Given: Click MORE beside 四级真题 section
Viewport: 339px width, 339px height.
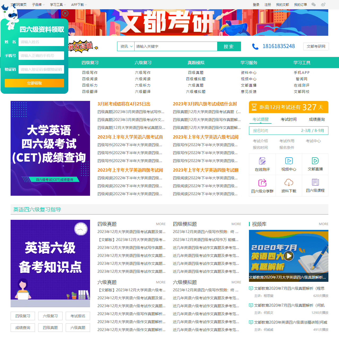Looking at the screenshot, I should (161, 224).
